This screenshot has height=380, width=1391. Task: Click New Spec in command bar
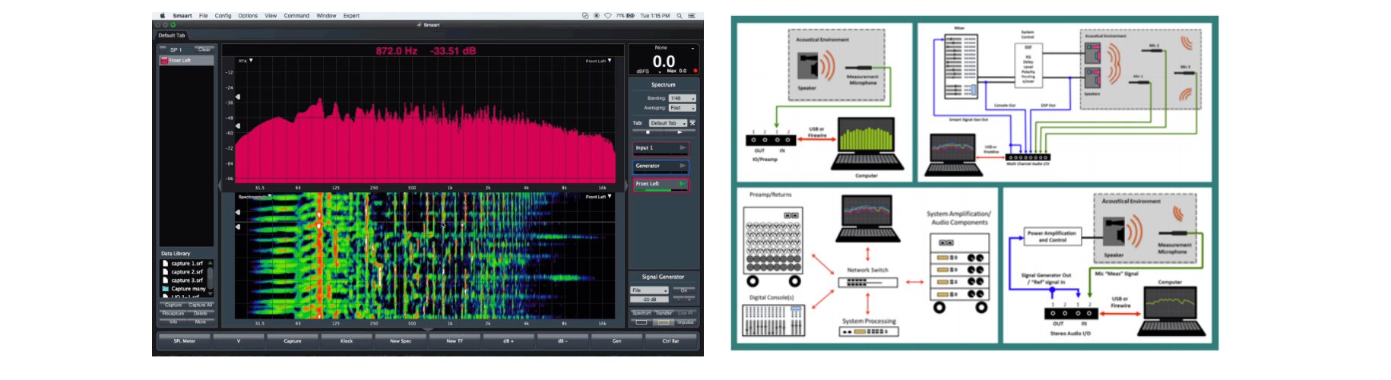(x=401, y=341)
